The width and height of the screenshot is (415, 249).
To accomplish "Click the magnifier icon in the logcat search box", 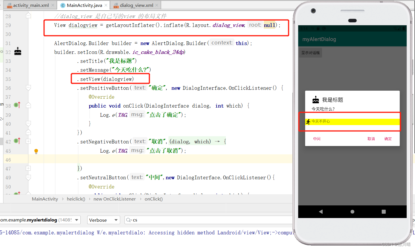I will click(129, 220).
